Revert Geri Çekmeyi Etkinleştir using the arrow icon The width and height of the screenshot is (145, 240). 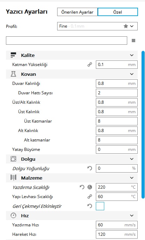(x=90, y=206)
